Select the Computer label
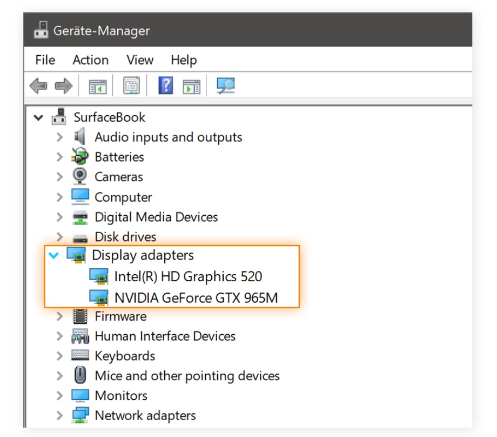Image resolution: width=497 pixels, height=437 pixels. pyautogui.click(x=123, y=197)
